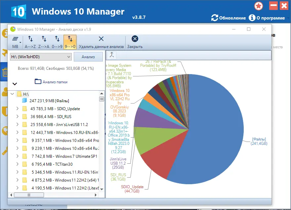Click the SDI_RUS folder icon
The image size is (291, 210).
point(24,117)
